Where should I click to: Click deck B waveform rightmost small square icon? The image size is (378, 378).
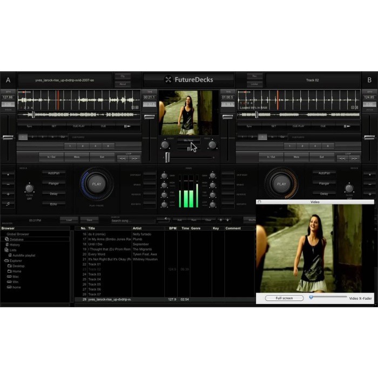[x=356, y=107]
